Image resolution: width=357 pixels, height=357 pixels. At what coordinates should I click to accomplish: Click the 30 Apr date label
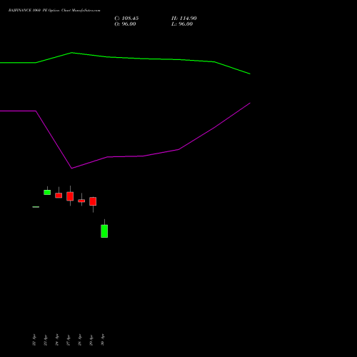[x=102, y=340]
